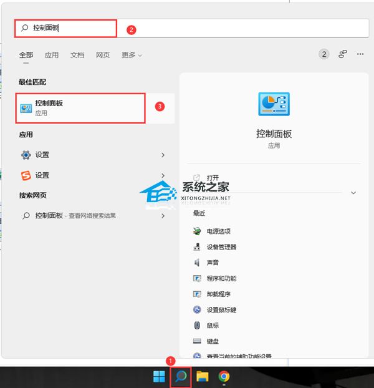Click the 设置鼠标键 accessibility icon
Screen dimensions: 374x388
point(197,309)
